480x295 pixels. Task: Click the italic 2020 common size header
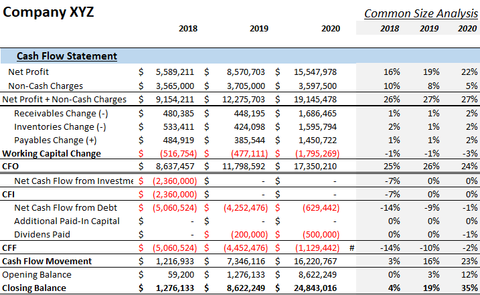pos(467,29)
